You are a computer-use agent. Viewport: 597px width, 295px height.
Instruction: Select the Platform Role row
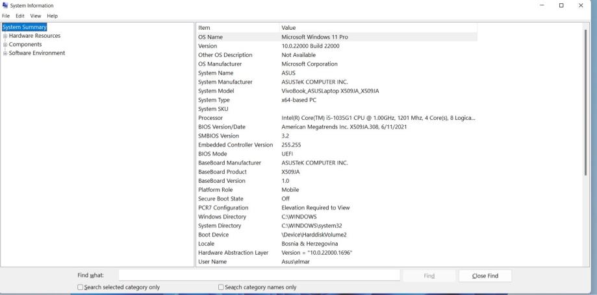337,190
